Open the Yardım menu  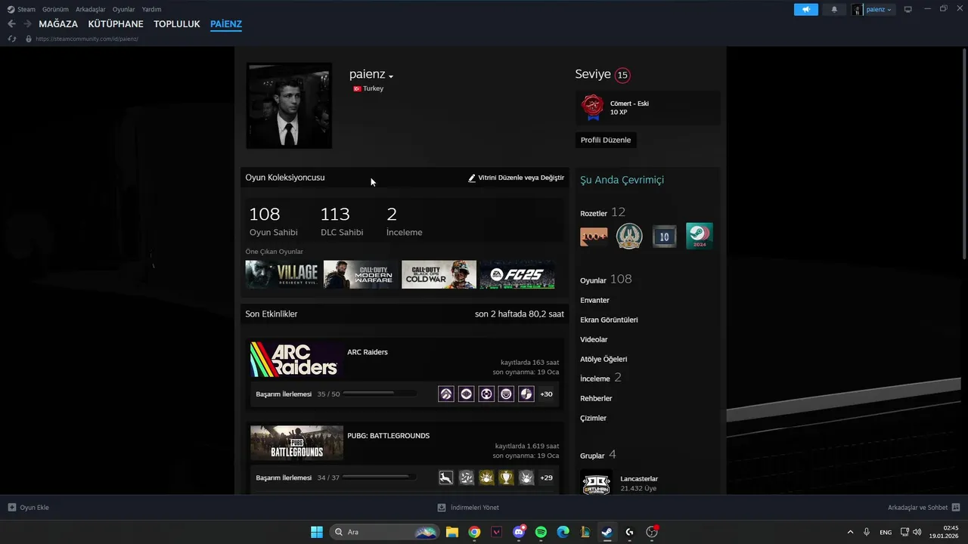(x=152, y=10)
